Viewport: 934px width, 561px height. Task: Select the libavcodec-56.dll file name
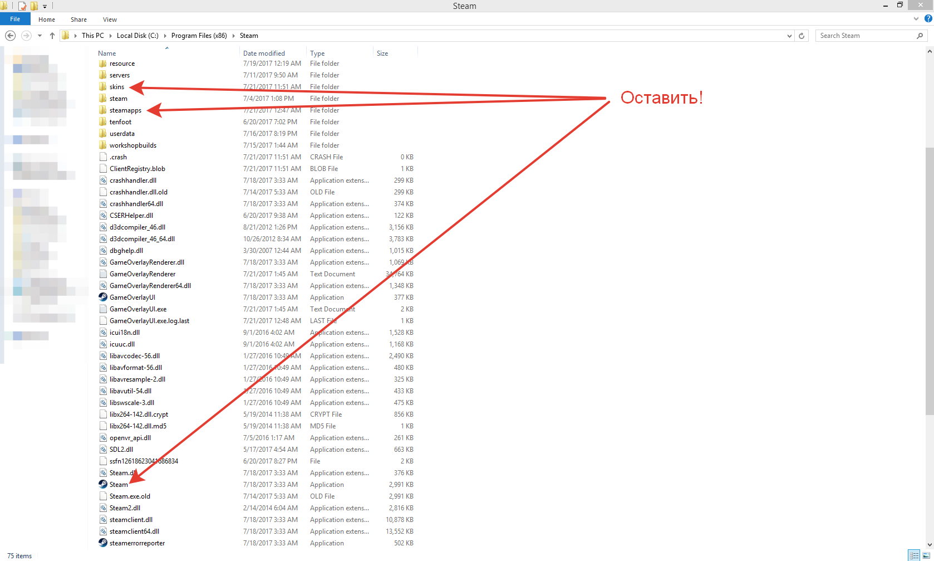pos(135,356)
